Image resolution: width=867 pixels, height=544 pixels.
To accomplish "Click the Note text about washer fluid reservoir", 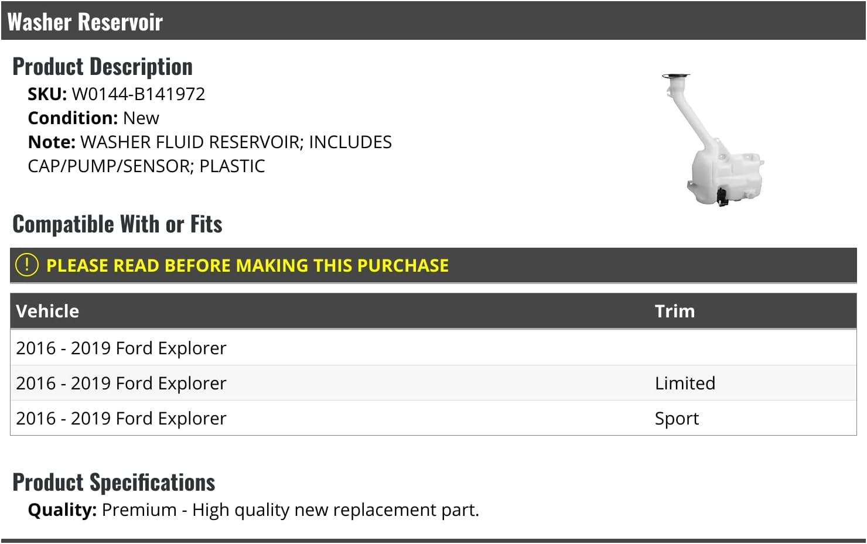I will pyautogui.click(x=234, y=142).
